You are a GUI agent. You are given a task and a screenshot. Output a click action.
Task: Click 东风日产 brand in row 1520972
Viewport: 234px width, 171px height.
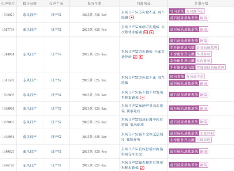pyautogui.click(x=30, y=15)
